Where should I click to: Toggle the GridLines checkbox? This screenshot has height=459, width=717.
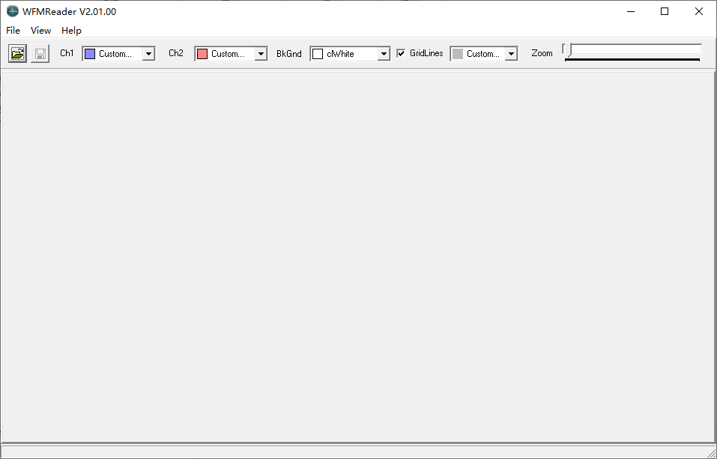point(401,53)
